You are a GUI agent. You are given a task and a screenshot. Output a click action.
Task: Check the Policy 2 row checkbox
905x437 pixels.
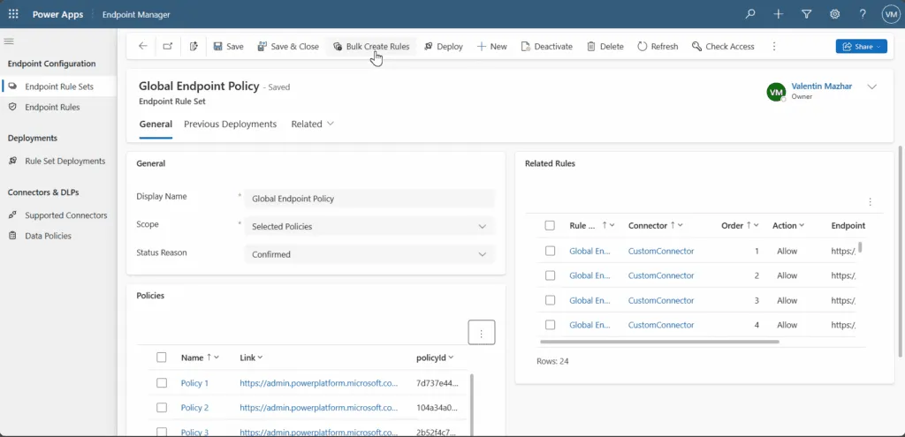coord(162,408)
